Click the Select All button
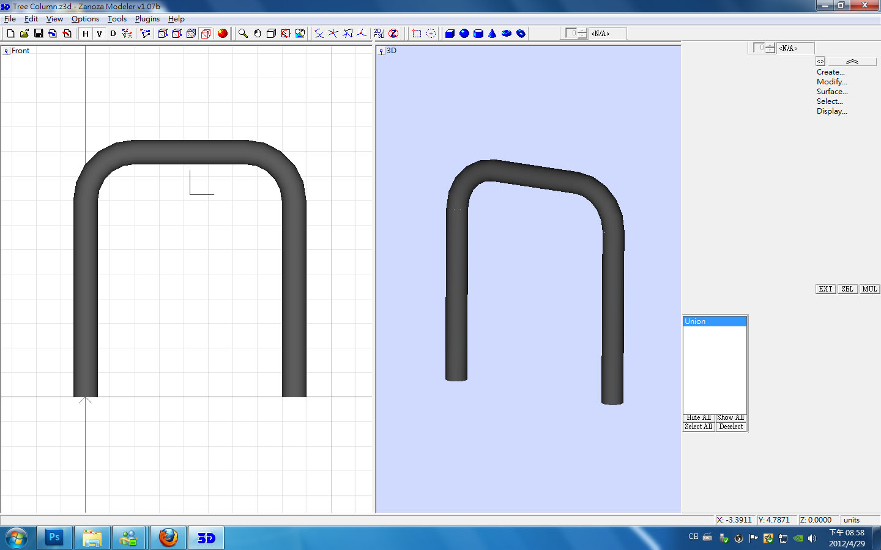Viewport: 881px width, 550px height. click(x=698, y=427)
